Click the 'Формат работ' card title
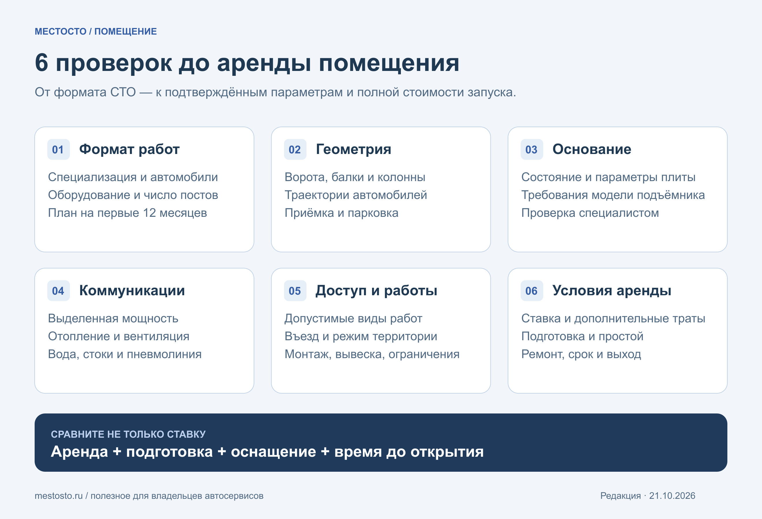The height and width of the screenshot is (519, 762). click(x=129, y=149)
